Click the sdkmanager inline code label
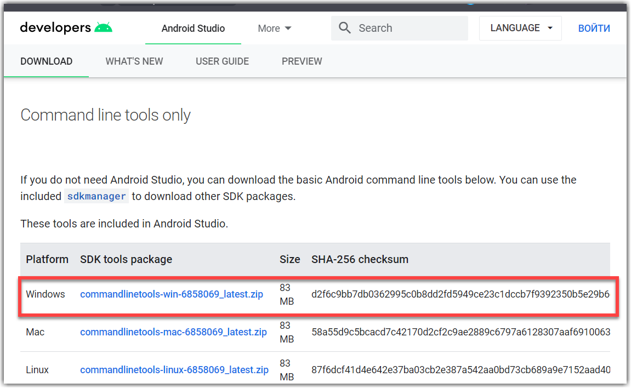 pyautogui.click(x=96, y=196)
